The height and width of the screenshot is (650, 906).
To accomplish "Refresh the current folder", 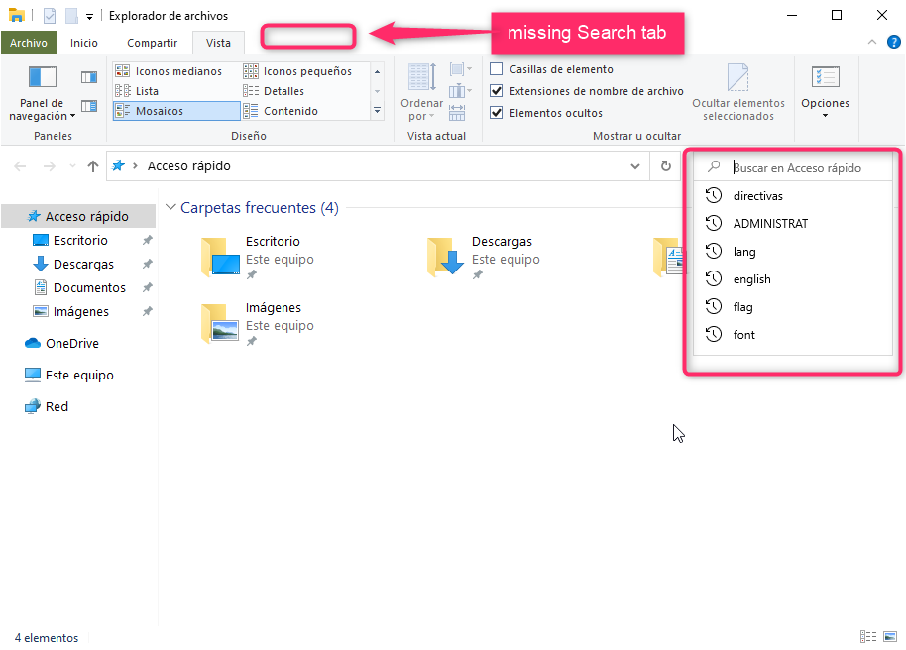I will 666,166.
